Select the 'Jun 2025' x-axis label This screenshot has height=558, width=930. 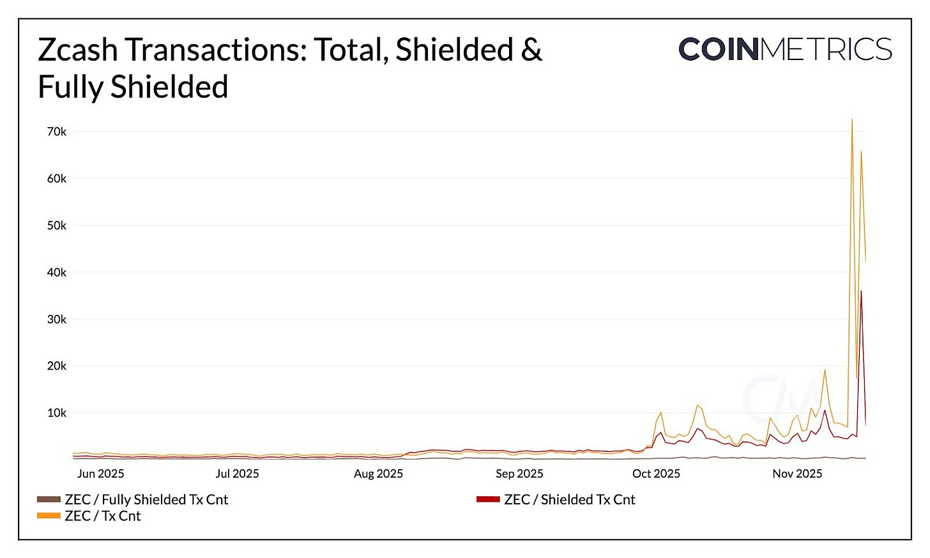(100, 474)
